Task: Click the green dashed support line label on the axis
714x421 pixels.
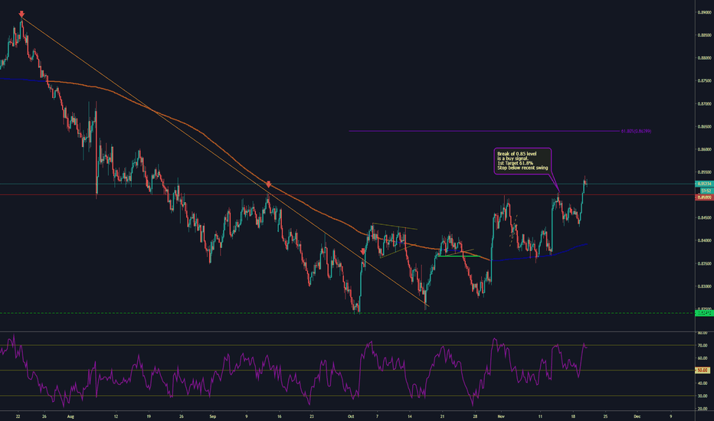Action: coord(705,312)
